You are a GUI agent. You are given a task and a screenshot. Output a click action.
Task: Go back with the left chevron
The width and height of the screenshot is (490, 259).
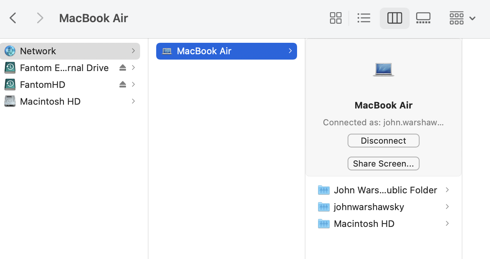(13, 18)
